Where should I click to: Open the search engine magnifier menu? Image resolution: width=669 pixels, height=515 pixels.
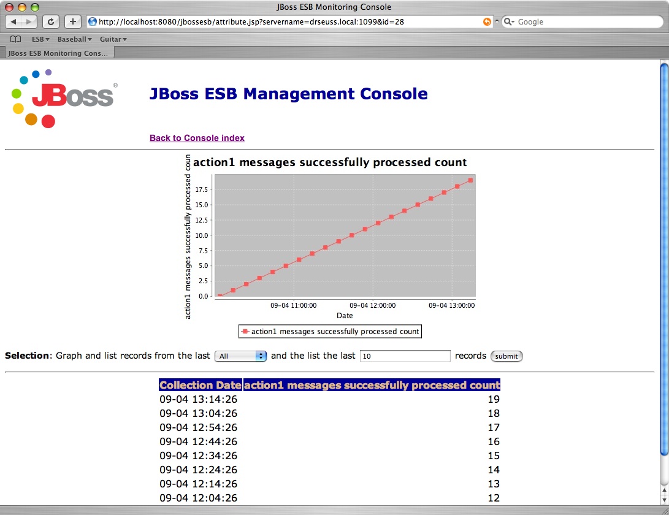pyautogui.click(x=509, y=21)
